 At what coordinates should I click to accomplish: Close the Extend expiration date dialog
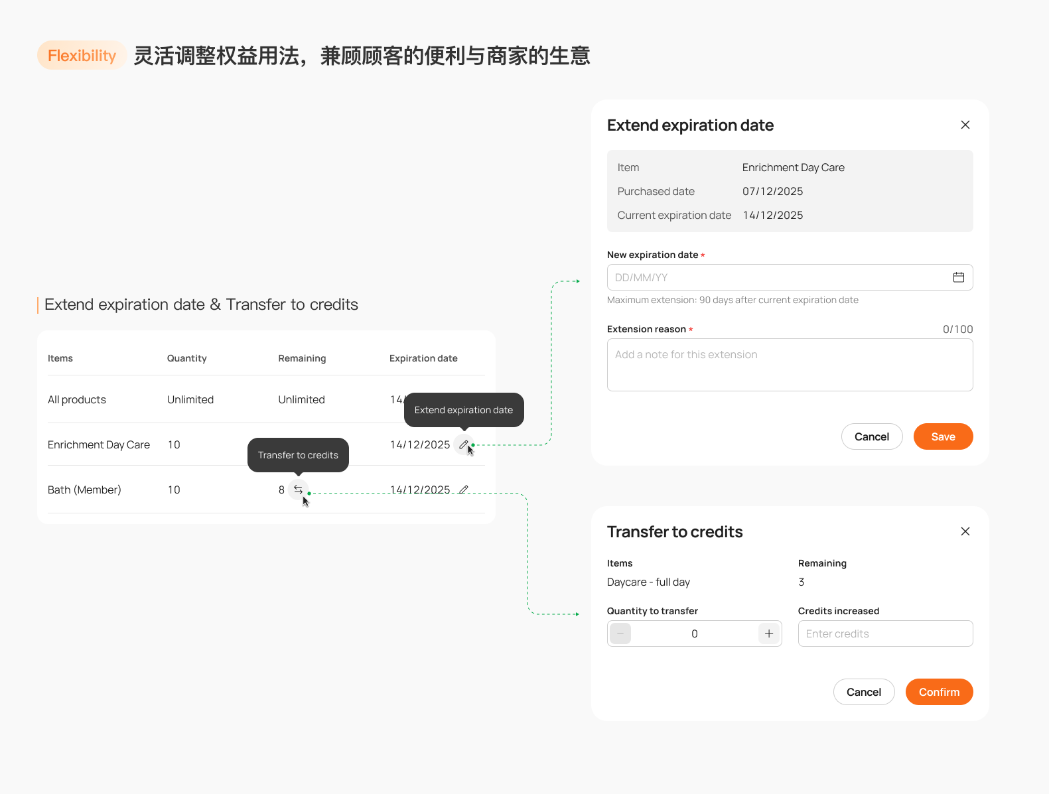click(x=965, y=125)
